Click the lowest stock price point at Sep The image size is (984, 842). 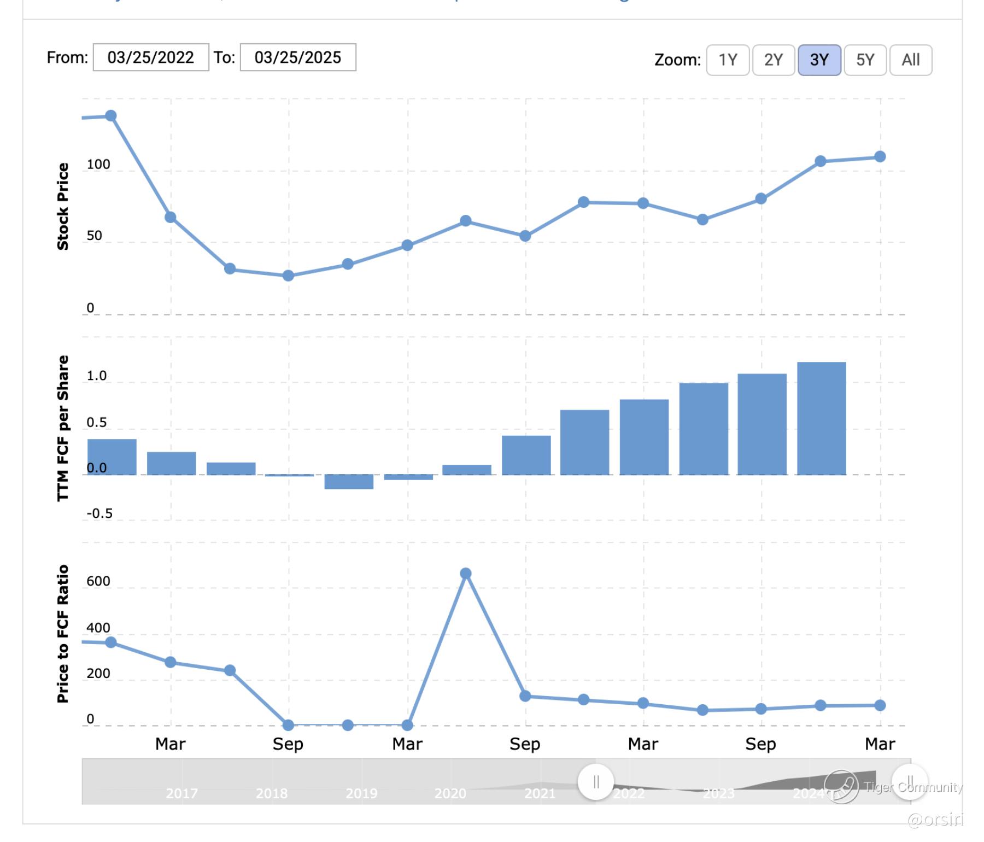289,276
